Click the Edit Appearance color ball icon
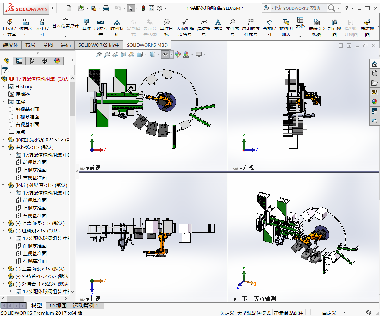The height and width of the screenshot is (316, 380). pos(178,54)
